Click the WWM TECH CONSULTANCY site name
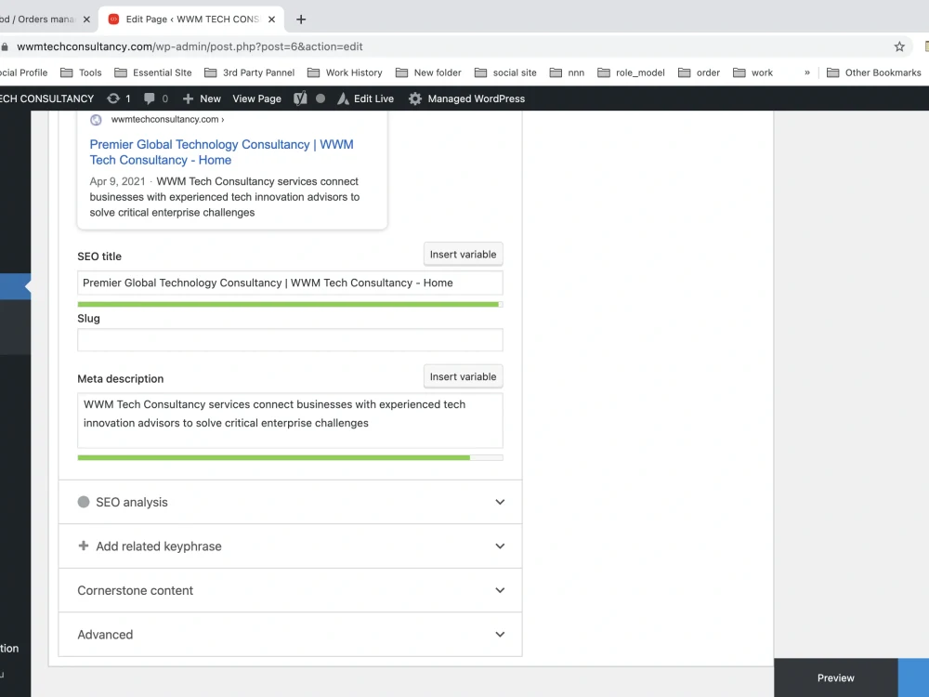 46,99
